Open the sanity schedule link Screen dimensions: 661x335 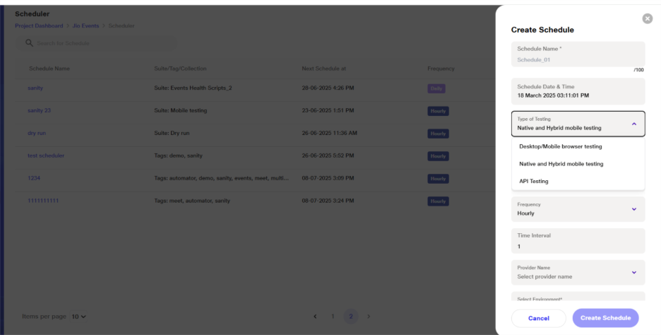click(35, 88)
